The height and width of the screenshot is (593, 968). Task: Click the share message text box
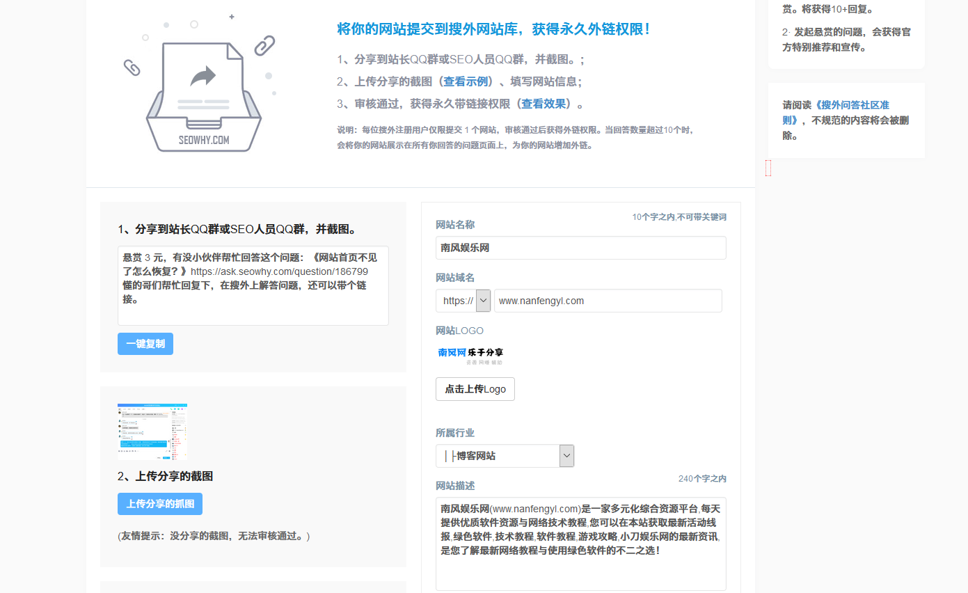(x=253, y=285)
